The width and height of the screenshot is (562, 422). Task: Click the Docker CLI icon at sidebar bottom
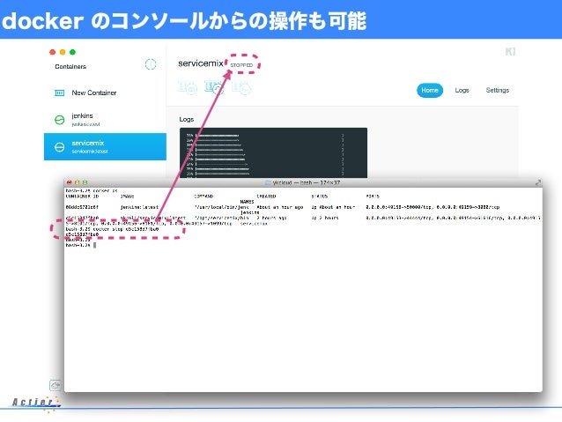tap(55, 385)
